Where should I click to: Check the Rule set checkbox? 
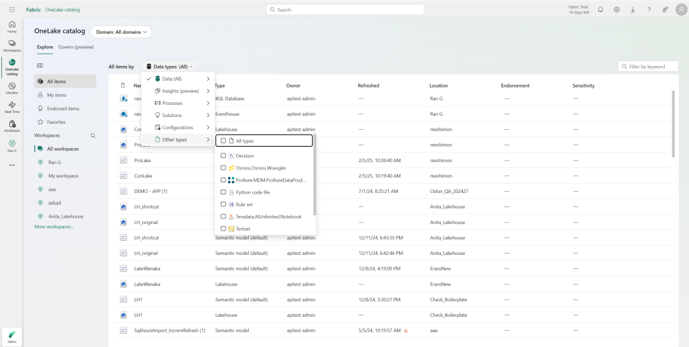coord(223,204)
